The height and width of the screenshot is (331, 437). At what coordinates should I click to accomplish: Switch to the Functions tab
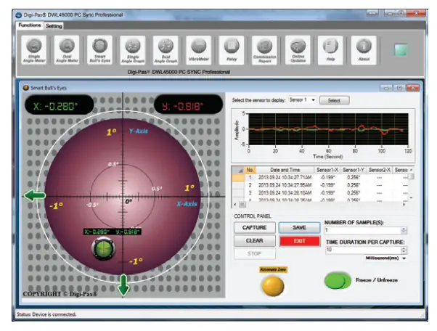tap(30, 25)
